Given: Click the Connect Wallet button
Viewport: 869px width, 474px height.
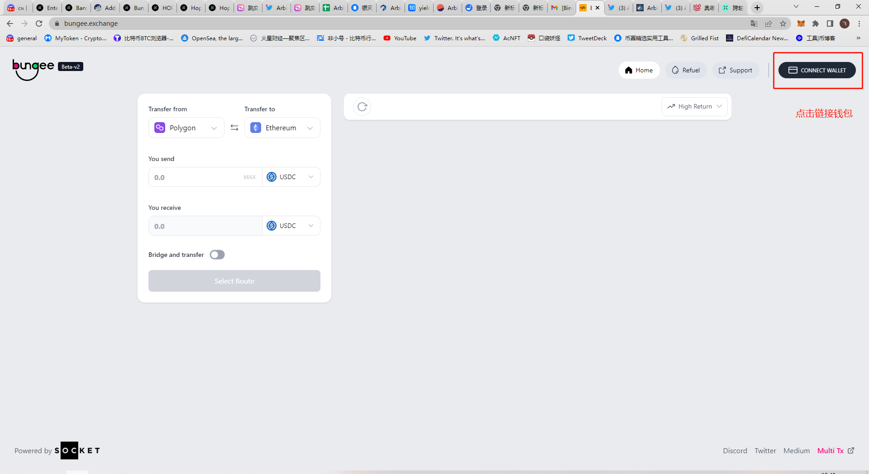Looking at the screenshot, I should coord(817,70).
